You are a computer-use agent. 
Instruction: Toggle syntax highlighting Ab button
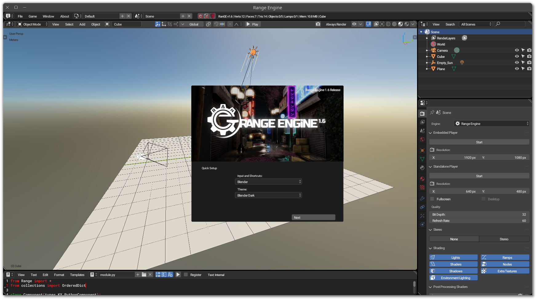pos(170,274)
